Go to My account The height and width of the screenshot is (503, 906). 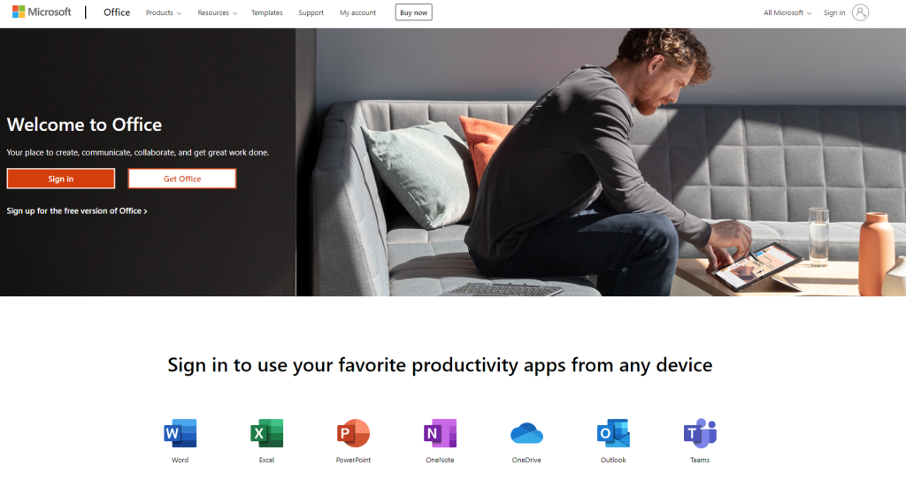click(357, 12)
